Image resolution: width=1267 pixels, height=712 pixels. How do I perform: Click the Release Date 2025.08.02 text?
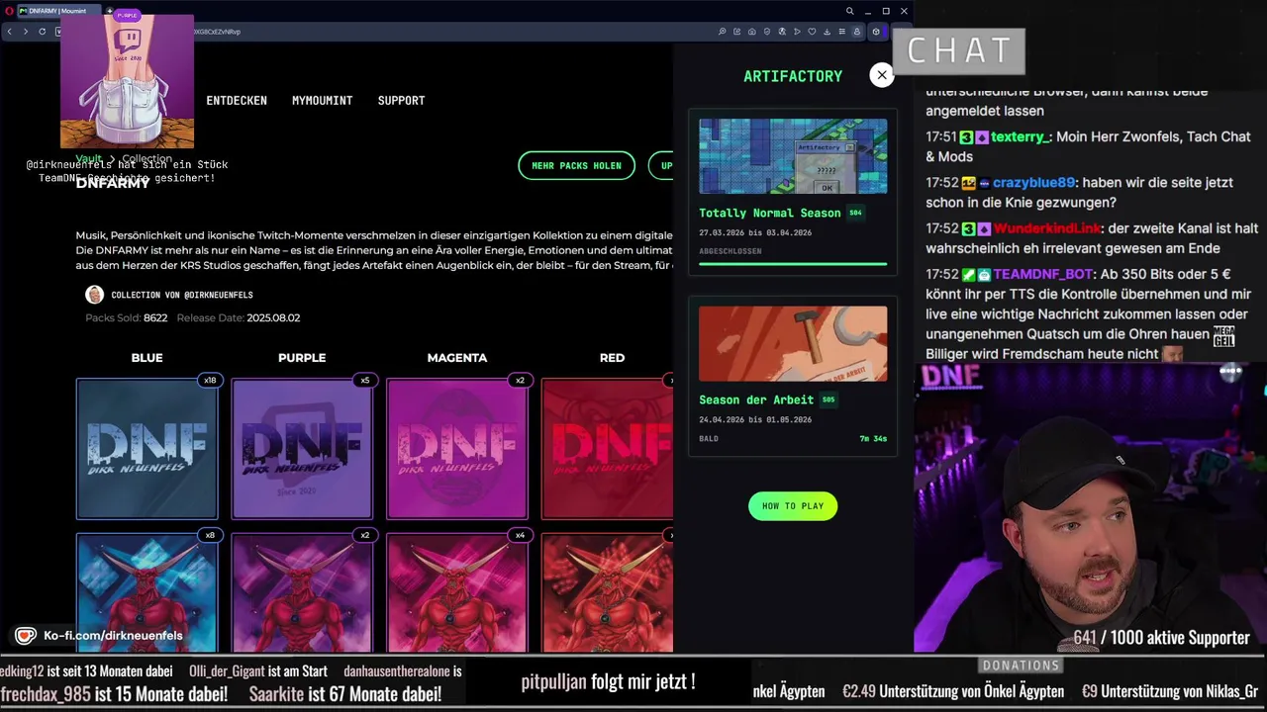point(239,317)
